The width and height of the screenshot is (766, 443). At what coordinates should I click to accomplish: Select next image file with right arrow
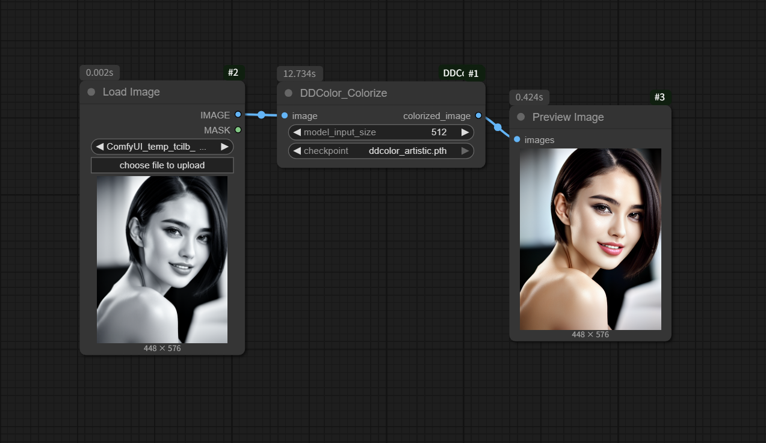[x=224, y=147]
